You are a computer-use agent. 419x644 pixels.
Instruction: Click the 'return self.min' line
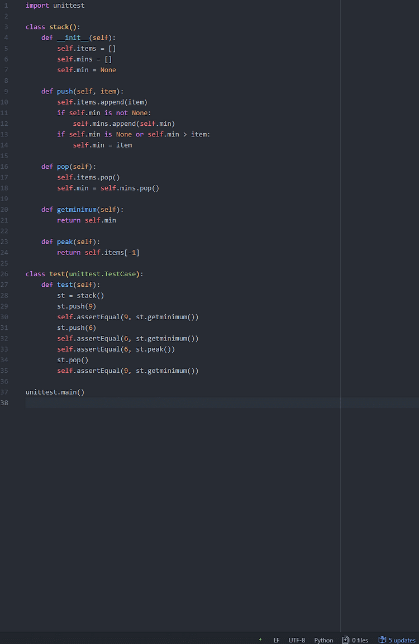[x=87, y=220]
